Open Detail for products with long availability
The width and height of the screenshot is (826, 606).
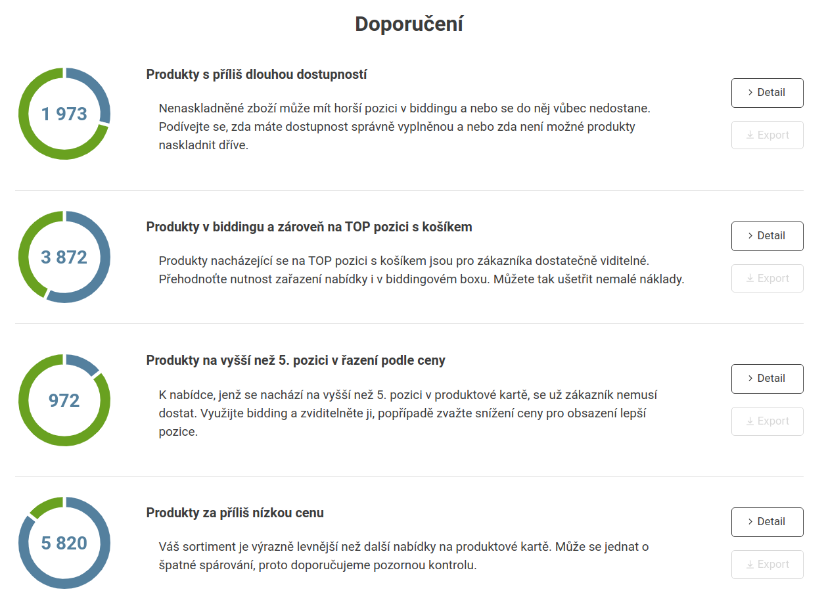[767, 93]
